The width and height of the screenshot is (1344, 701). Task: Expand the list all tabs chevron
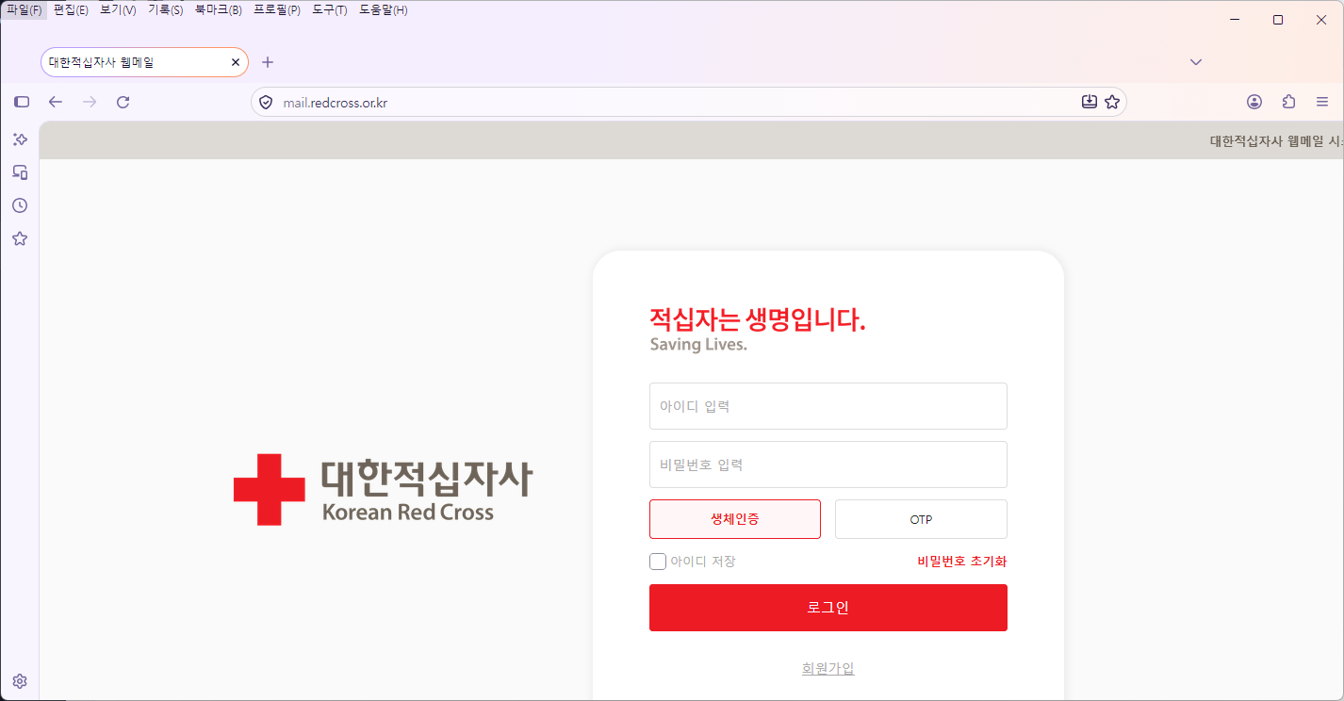1196,62
